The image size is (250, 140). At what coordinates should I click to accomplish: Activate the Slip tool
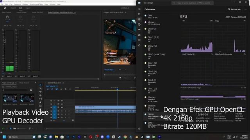pos(40,99)
